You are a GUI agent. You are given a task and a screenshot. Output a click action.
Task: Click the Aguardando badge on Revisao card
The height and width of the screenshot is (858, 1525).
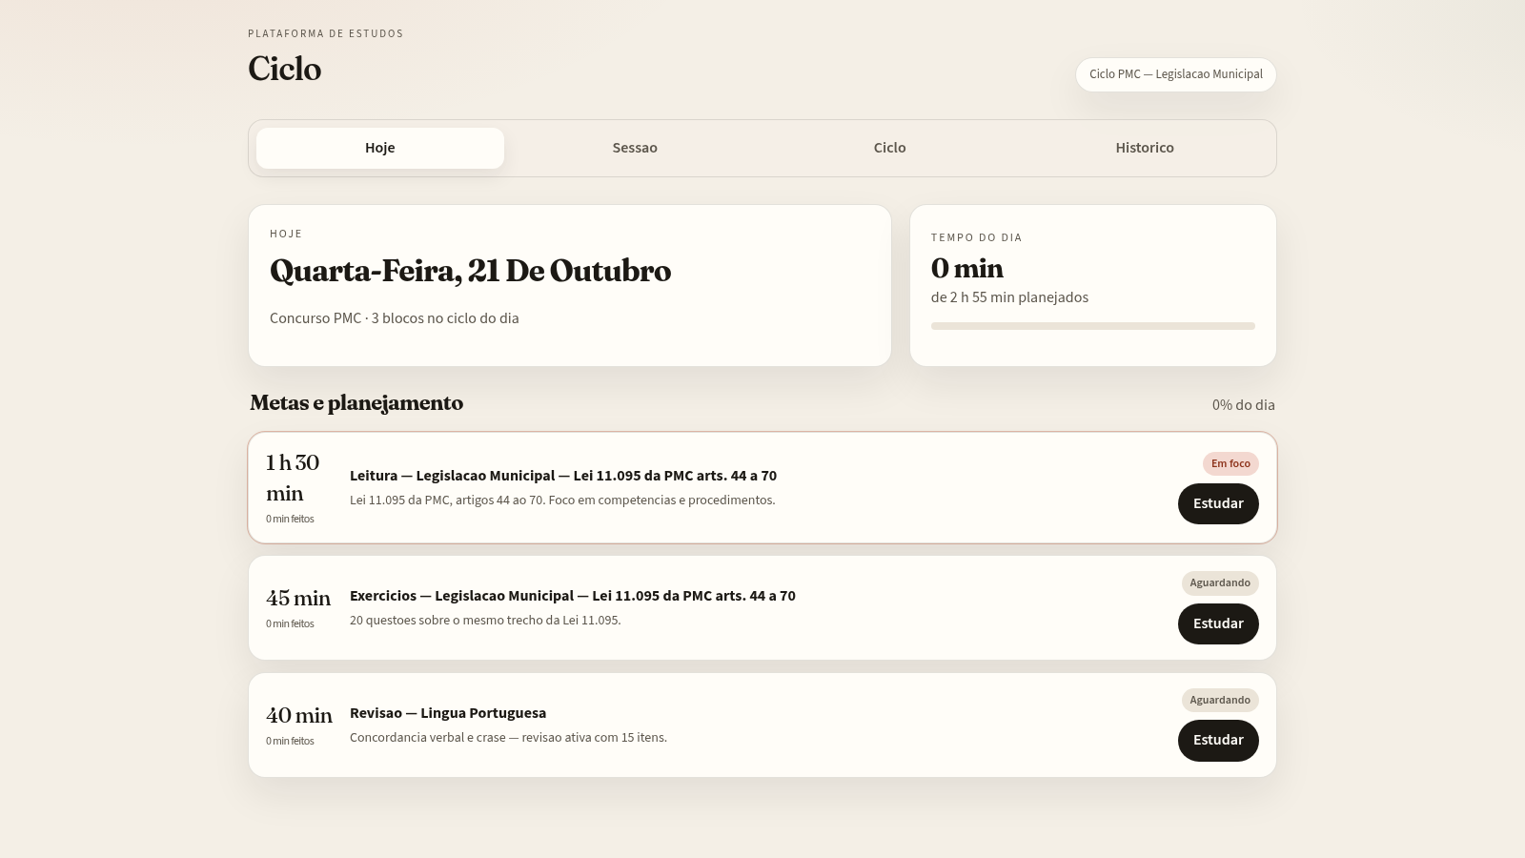click(1220, 700)
